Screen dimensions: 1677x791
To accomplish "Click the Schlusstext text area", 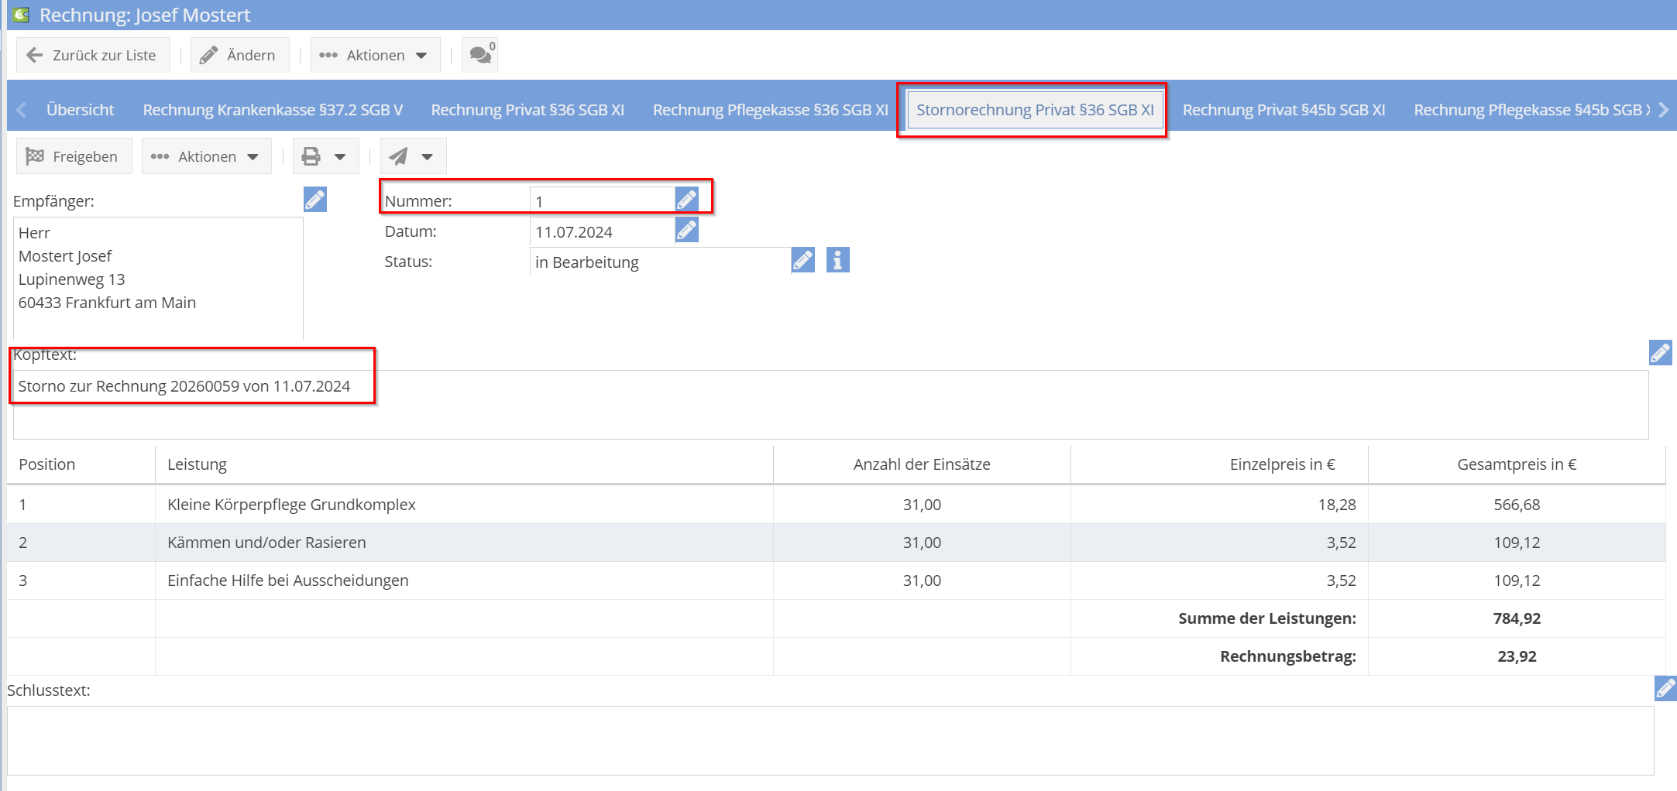I will coord(830,740).
